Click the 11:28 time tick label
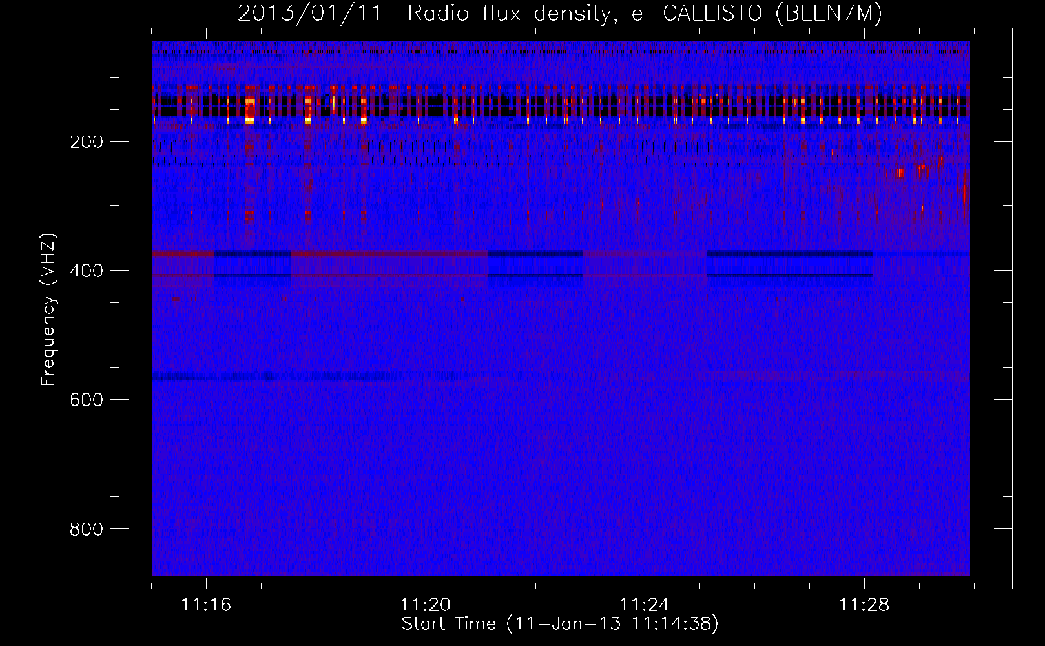1045x646 pixels. click(864, 605)
